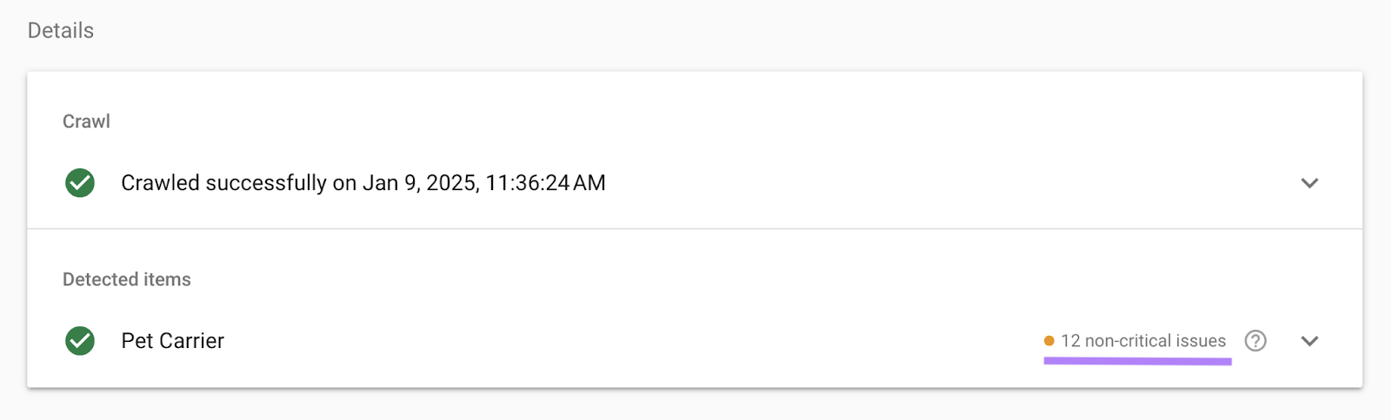This screenshot has width=1391, height=420.
Task: Click the purple underline below issues count
Action: (1137, 361)
